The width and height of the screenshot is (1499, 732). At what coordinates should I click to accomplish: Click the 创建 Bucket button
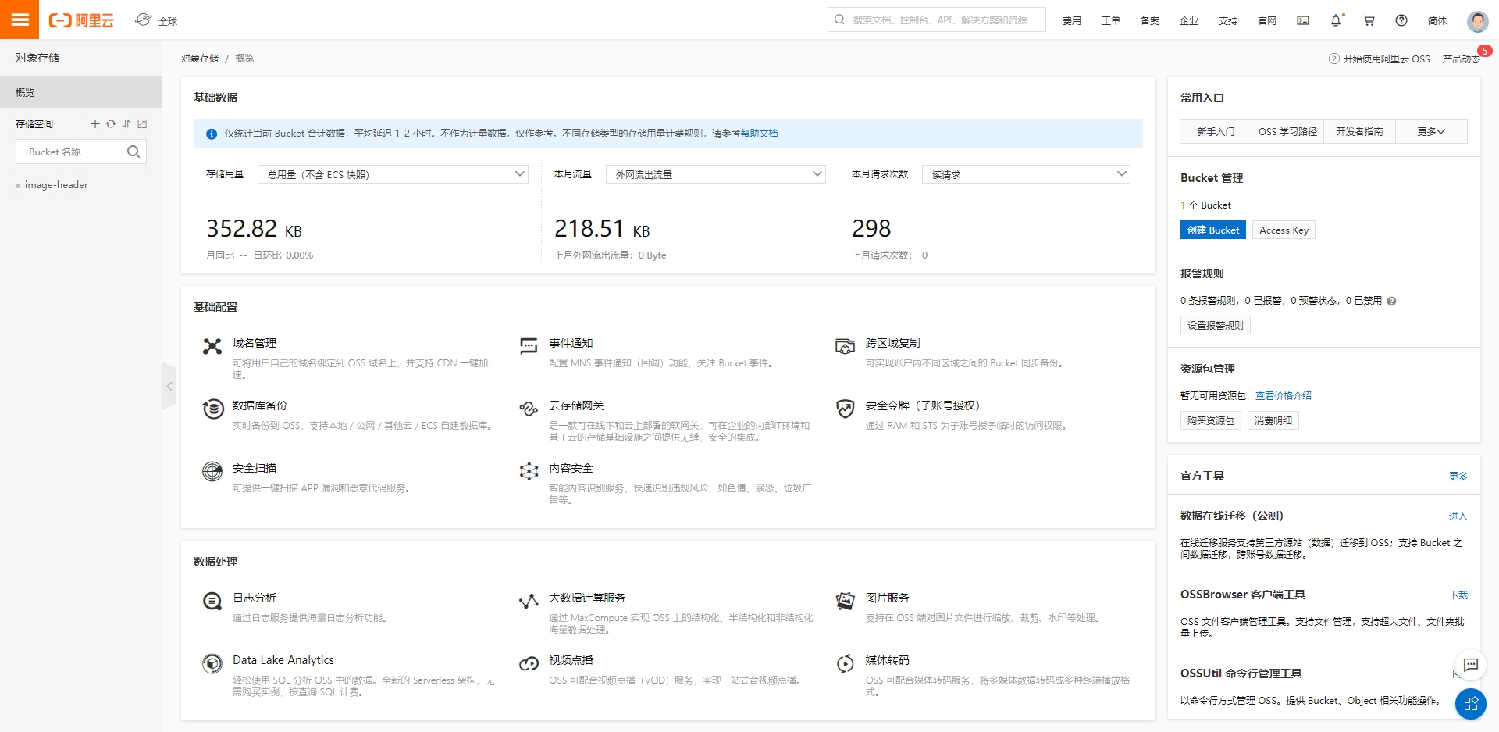tap(1212, 229)
